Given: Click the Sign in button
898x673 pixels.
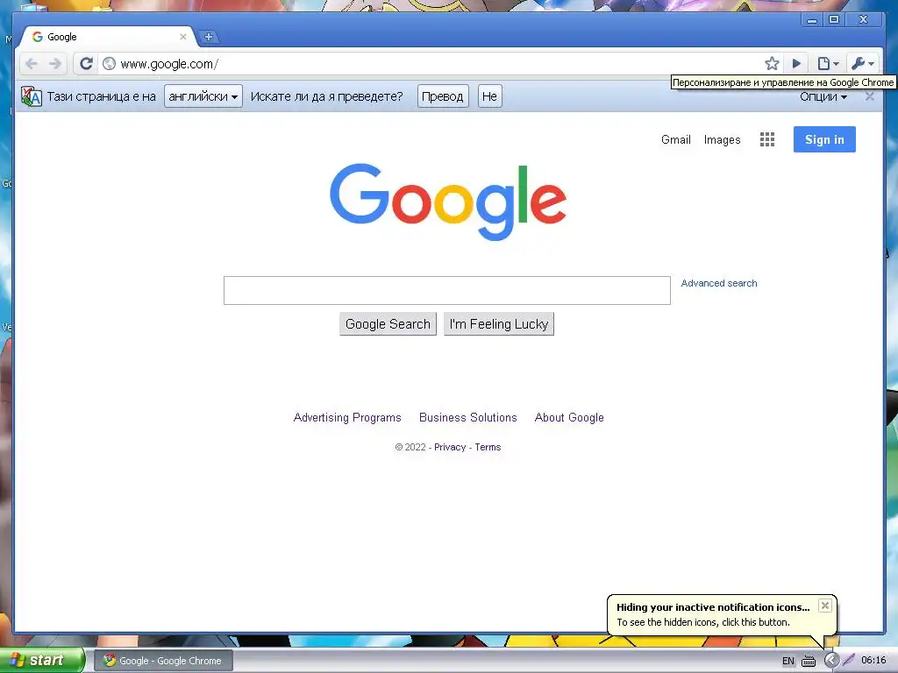Looking at the screenshot, I should (824, 139).
